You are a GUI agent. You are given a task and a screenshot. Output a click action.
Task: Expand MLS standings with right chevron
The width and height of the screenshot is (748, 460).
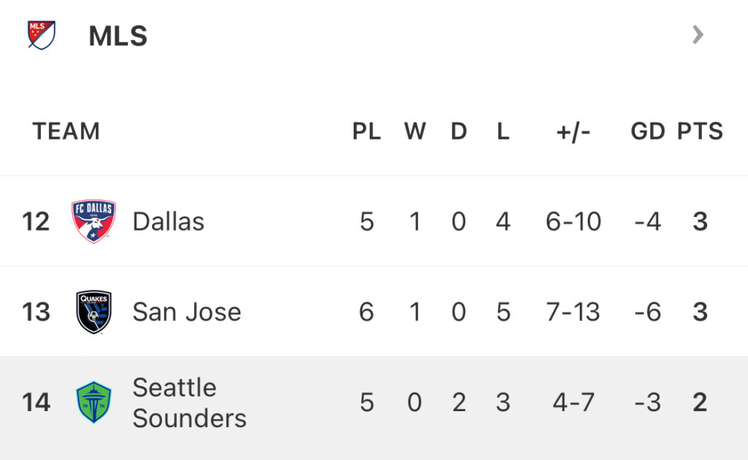tap(698, 35)
